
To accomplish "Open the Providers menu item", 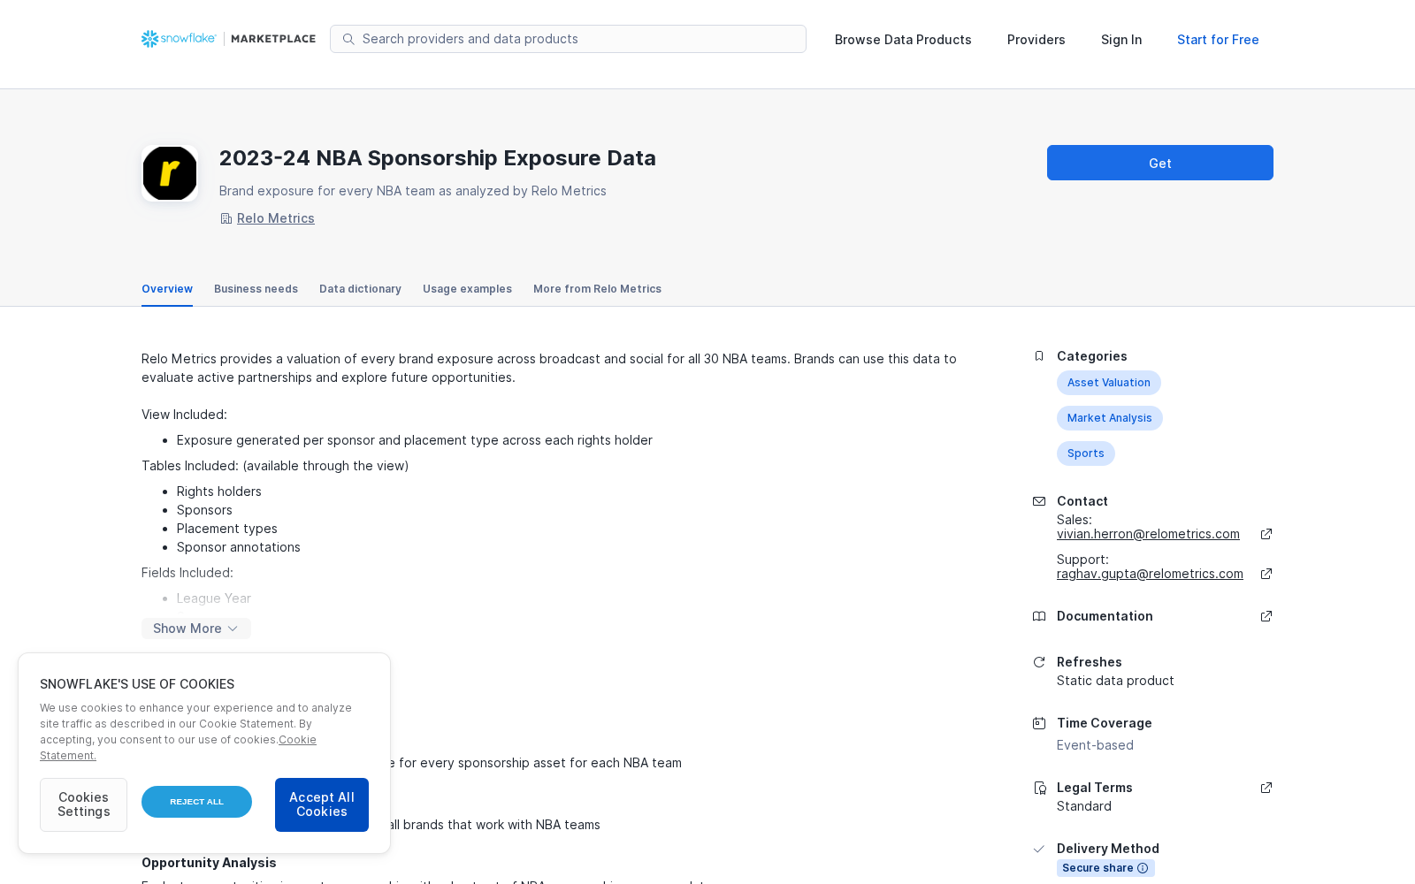I will coord(1036,40).
